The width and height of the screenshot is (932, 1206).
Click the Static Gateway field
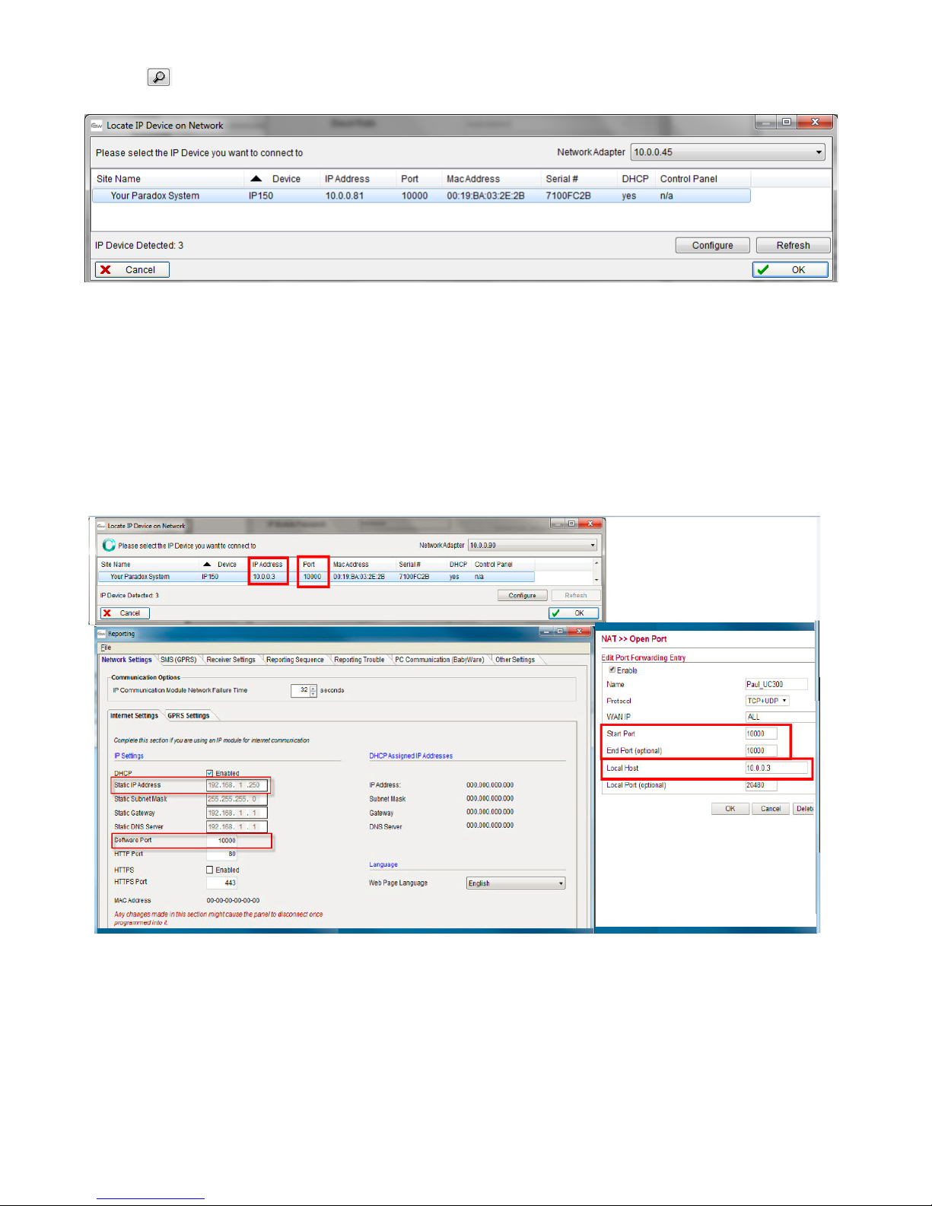click(x=237, y=813)
